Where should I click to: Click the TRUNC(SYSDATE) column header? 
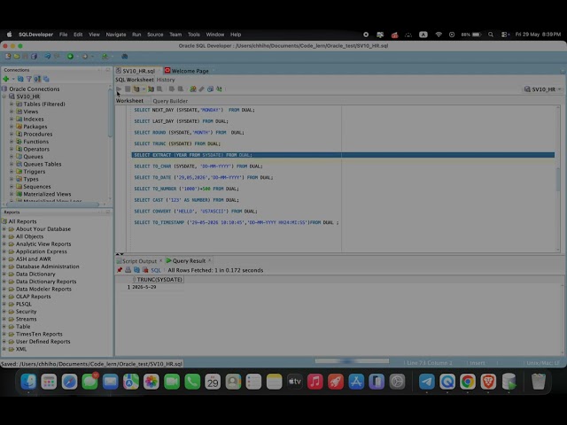click(x=159, y=280)
